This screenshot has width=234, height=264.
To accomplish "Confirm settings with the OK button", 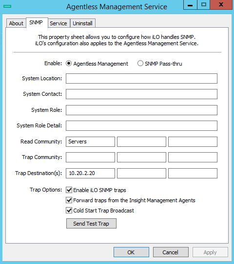I will (131, 252).
